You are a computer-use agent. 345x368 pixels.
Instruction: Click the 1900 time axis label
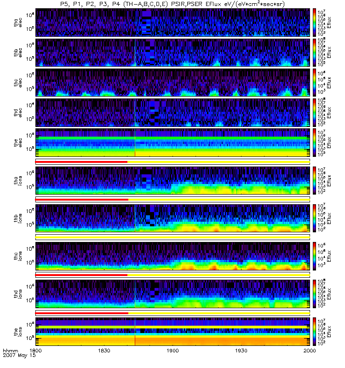(172, 351)
